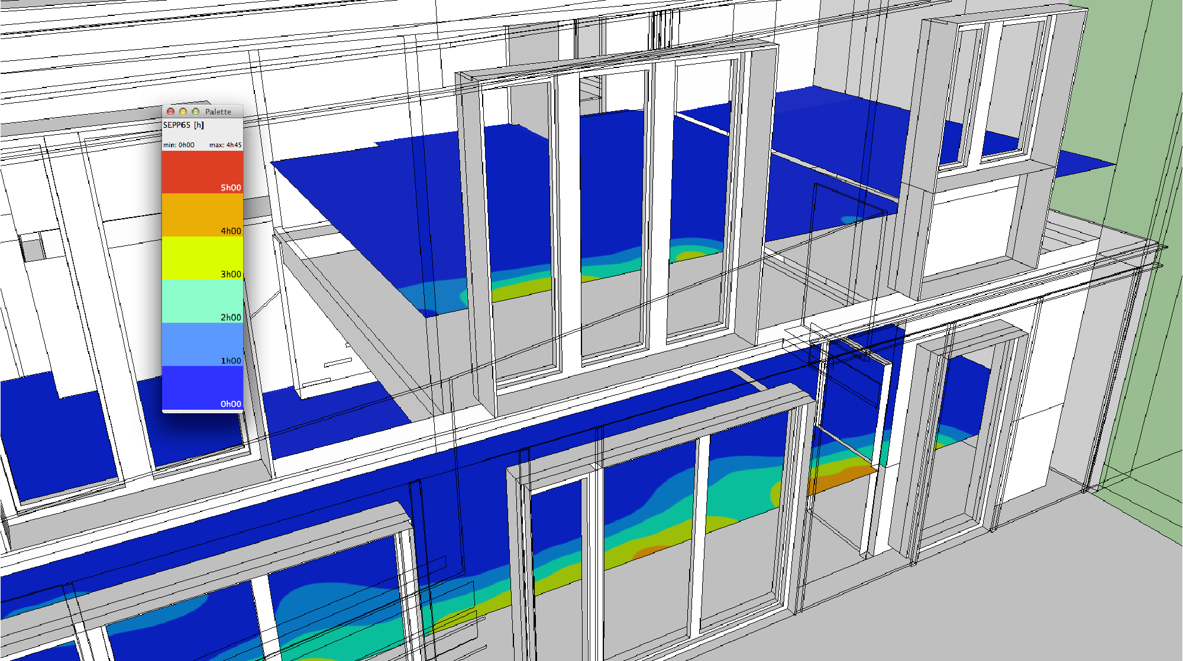This screenshot has width=1183, height=661.
Task: Zoom the Palette window with green button
Action: [x=195, y=112]
